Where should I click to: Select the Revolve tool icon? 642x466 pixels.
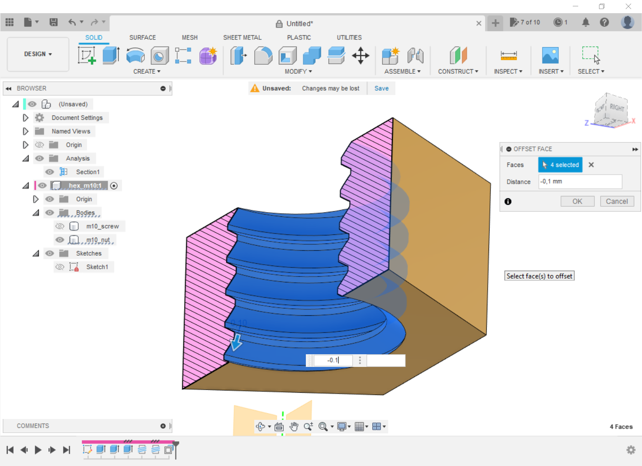135,56
